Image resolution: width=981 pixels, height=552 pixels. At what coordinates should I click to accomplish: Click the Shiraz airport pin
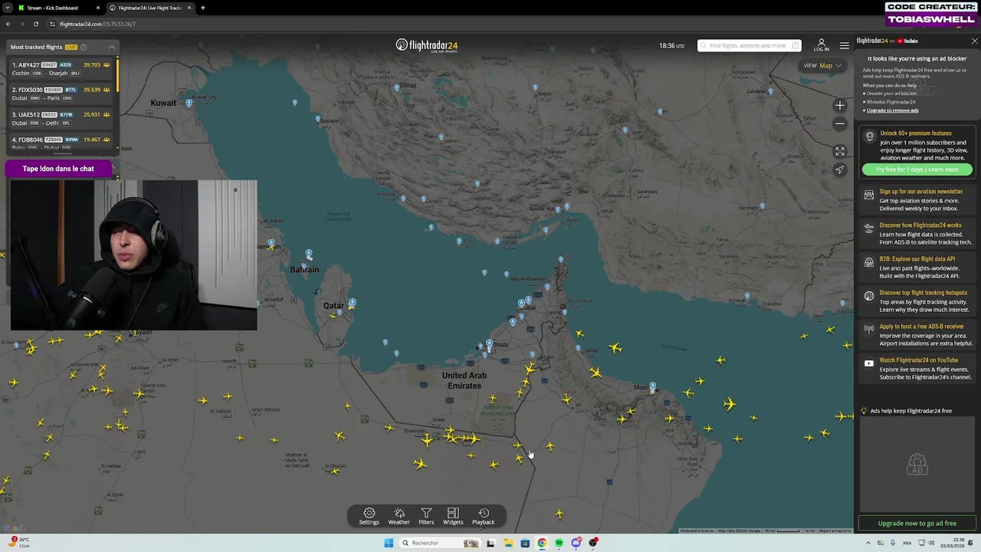(x=396, y=87)
